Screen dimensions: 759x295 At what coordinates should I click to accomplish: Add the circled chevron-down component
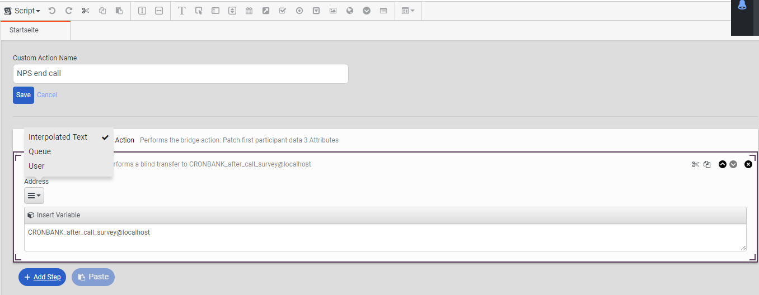(367, 11)
